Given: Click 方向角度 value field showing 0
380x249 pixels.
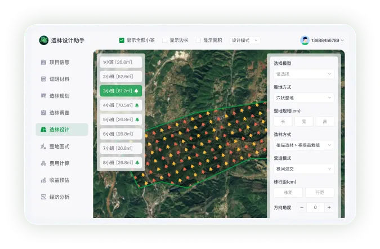Looking at the screenshot, I should [x=315, y=207].
